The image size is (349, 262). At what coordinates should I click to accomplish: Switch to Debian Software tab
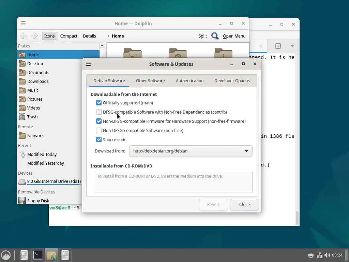tap(109, 81)
